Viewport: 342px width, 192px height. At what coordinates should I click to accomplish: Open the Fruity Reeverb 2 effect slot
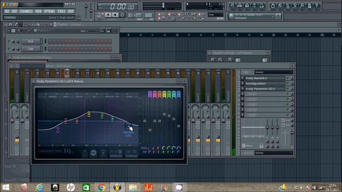click(265, 78)
